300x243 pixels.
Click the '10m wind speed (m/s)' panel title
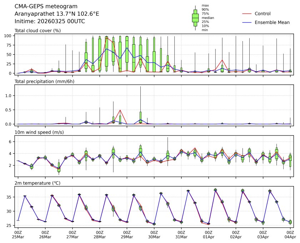[37, 133]
